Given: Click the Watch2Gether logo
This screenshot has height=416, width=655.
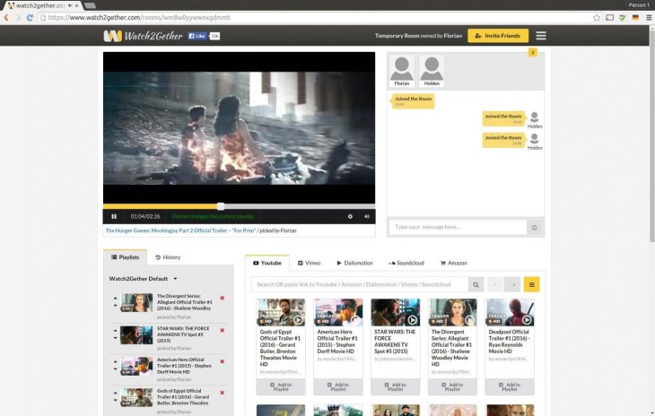Looking at the screenshot, I should [x=143, y=36].
